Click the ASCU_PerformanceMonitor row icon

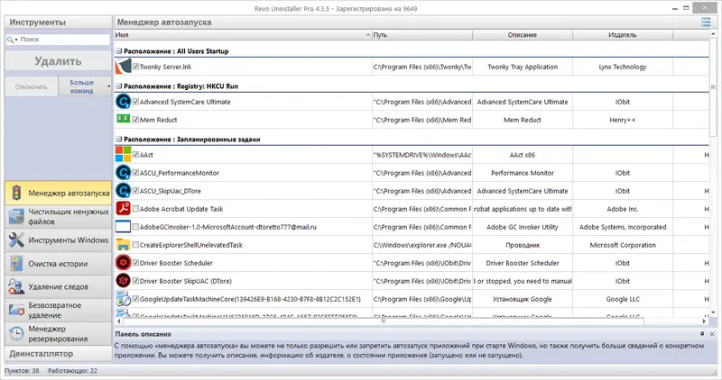tap(123, 173)
